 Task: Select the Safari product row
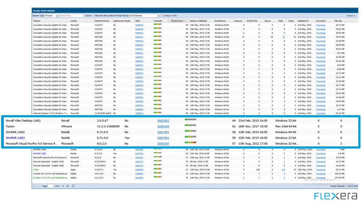tap(189, 170)
